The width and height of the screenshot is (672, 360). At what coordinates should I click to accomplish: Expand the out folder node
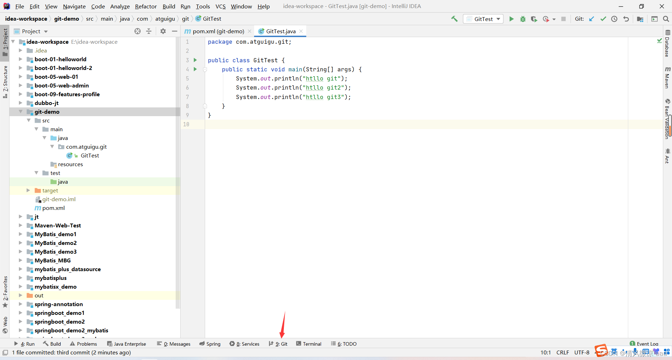(21, 295)
